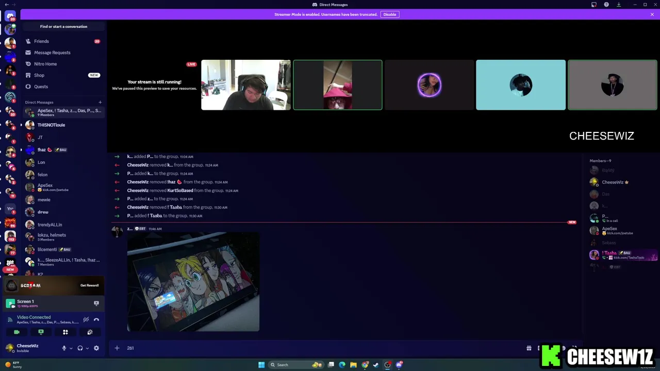Open DM with JT
Image resolution: width=660 pixels, height=371 pixels.
(x=63, y=137)
